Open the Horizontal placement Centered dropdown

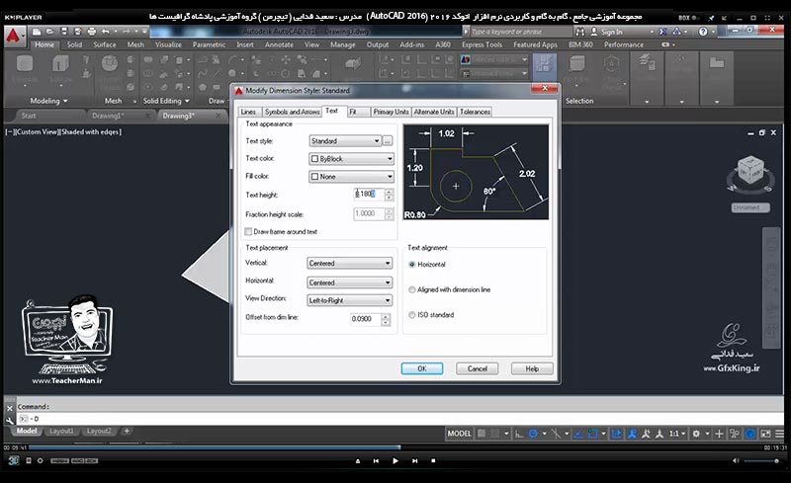349,282
